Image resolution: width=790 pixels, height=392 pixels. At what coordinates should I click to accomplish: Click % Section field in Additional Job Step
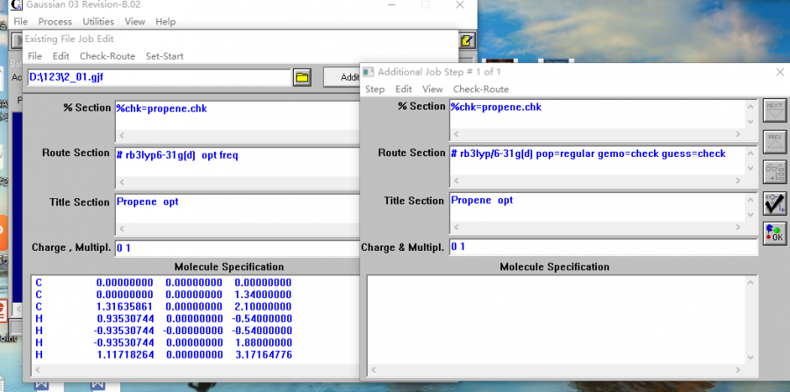pyautogui.click(x=597, y=114)
